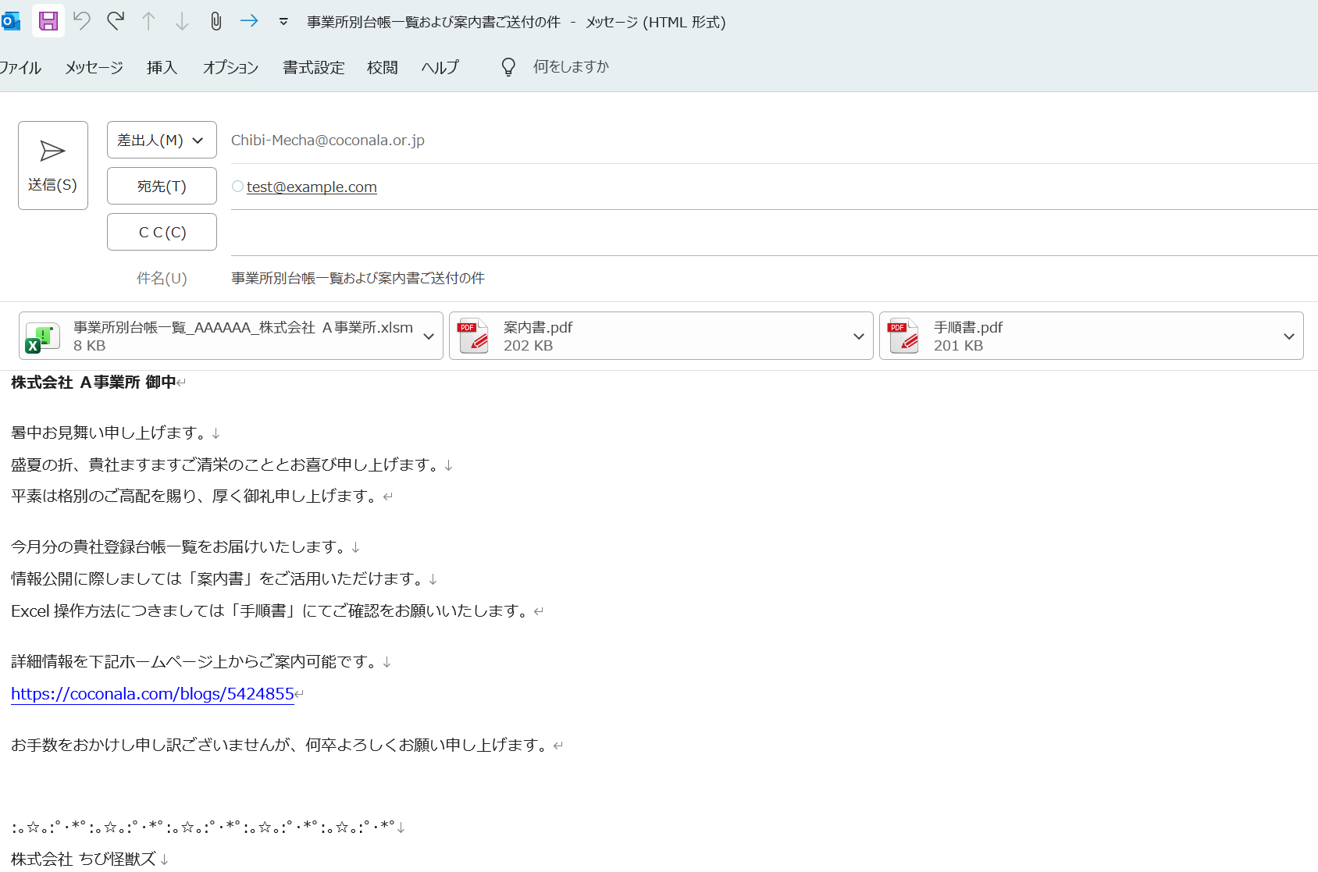
Task: Open the 校閲 tab
Action: pyautogui.click(x=382, y=68)
